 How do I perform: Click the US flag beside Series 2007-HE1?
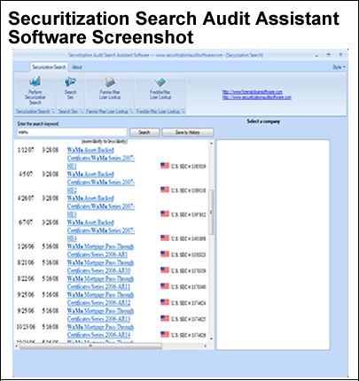[165, 166]
